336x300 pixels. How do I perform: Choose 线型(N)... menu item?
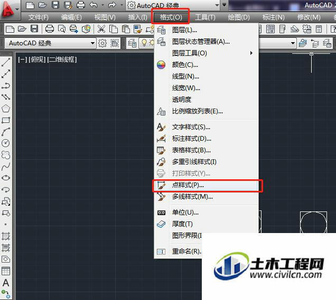[x=206, y=76]
